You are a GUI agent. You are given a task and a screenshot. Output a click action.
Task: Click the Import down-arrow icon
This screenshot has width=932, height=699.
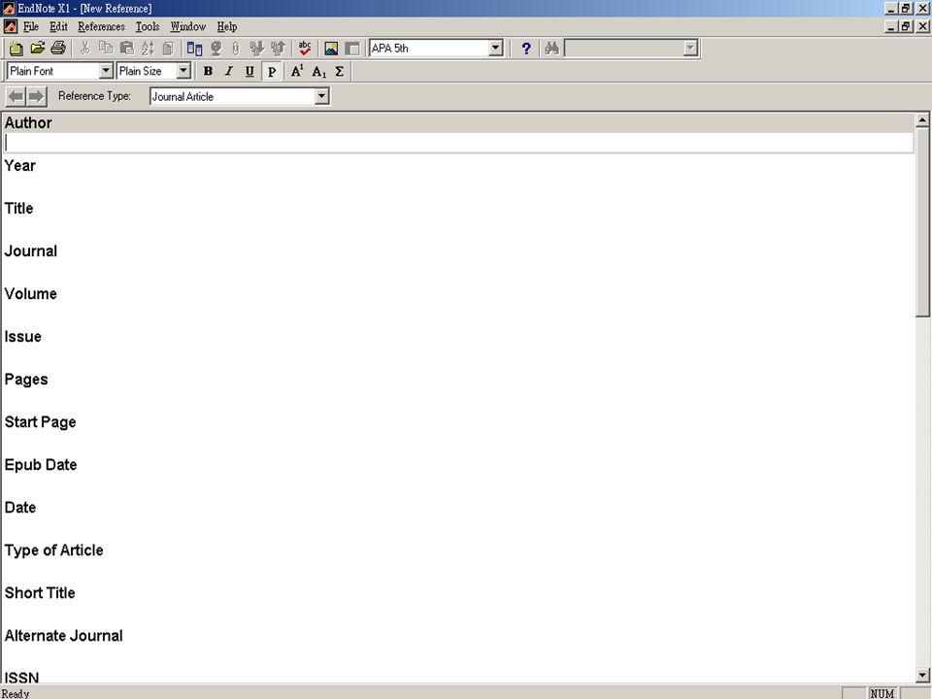pyautogui.click(x=256, y=49)
